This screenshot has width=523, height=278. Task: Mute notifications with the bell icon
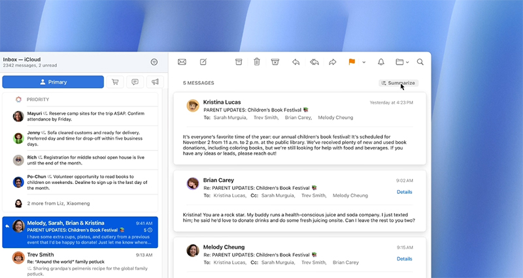[381, 62]
